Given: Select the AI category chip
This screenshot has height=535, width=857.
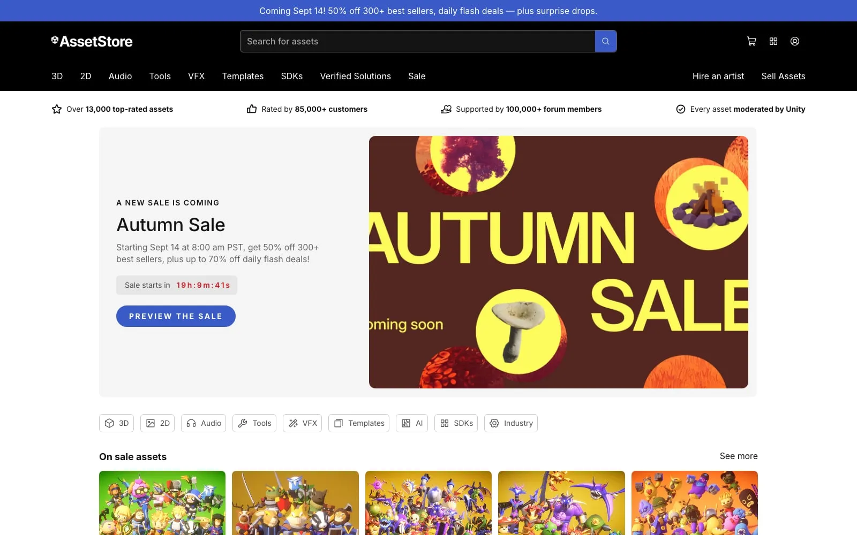Looking at the screenshot, I should tap(412, 423).
